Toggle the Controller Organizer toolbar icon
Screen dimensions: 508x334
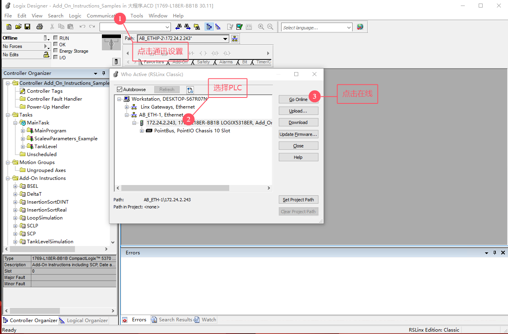tap(209, 27)
